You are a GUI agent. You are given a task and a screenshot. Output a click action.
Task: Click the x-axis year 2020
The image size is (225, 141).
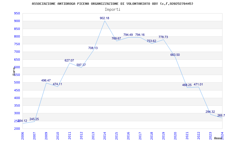[x=175, y=136]
